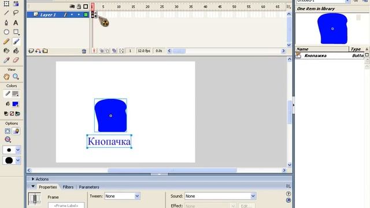Delete layer using the trash icon
370x208 pixels.
84,51
